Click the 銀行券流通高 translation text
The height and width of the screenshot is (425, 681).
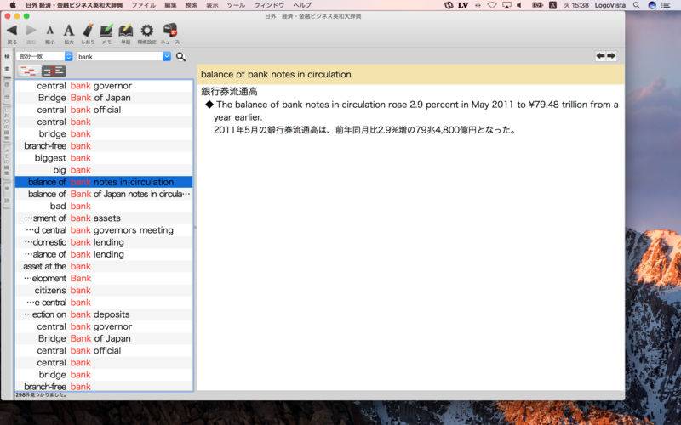click(x=229, y=92)
